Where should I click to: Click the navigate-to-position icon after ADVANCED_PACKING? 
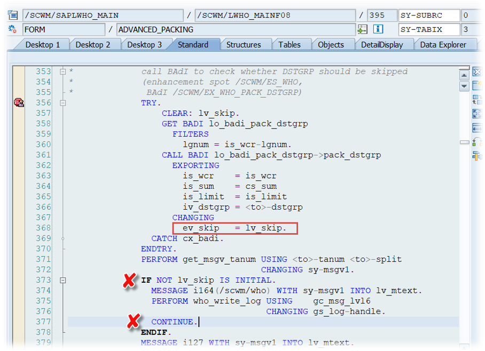coord(362,29)
